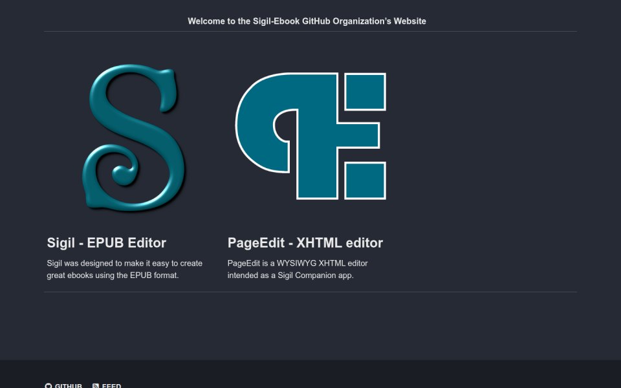The image size is (621, 388).
Task: Click the PageEdit WYSIWYG description text
Action: pos(298,269)
